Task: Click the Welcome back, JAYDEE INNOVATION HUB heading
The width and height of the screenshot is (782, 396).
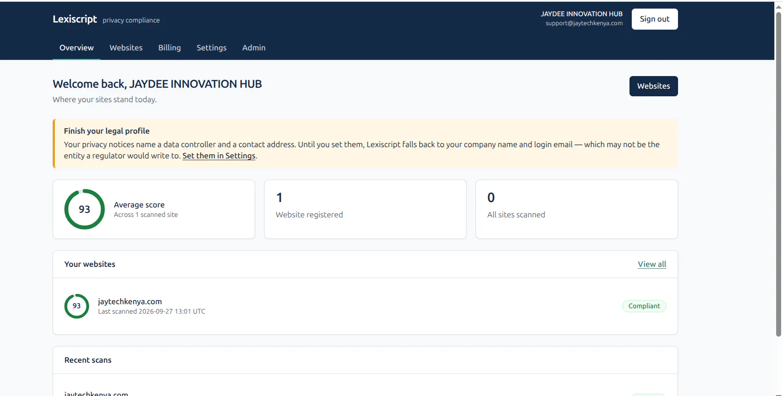Action: point(157,84)
